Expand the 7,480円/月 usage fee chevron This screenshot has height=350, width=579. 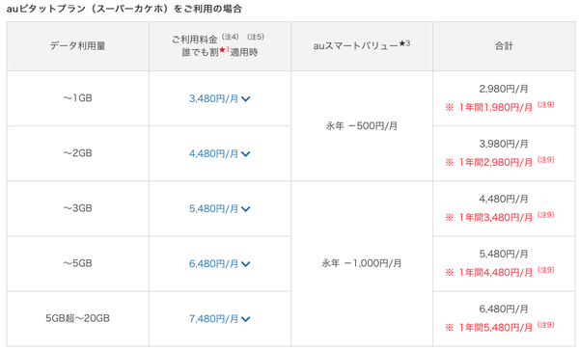point(245,318)
